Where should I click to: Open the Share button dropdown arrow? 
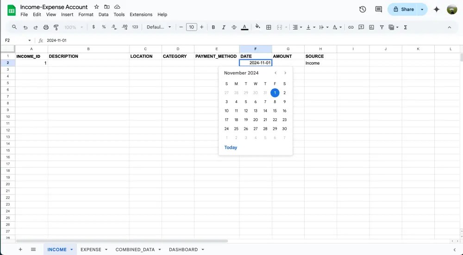click(422, 9)
